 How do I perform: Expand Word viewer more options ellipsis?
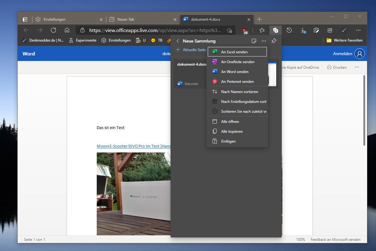click(357, 67)
